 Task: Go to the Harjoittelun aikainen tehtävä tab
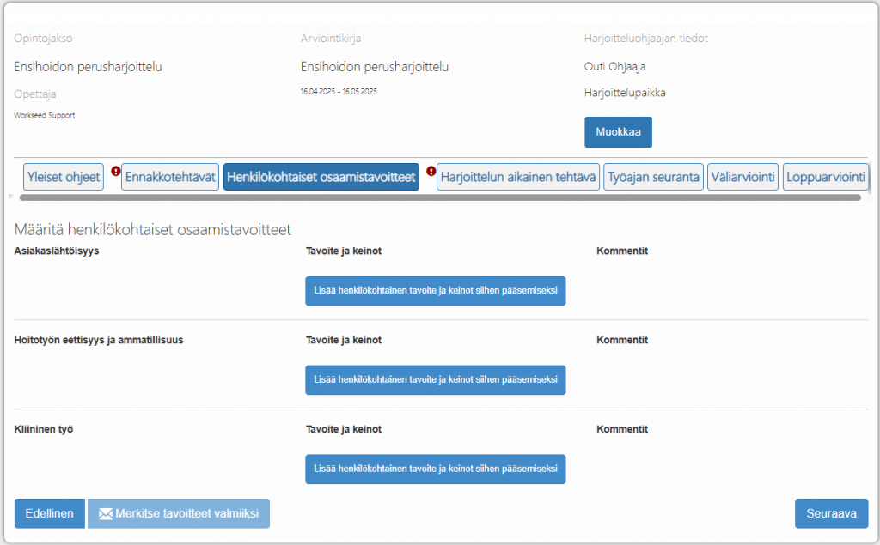coord(518,177)
